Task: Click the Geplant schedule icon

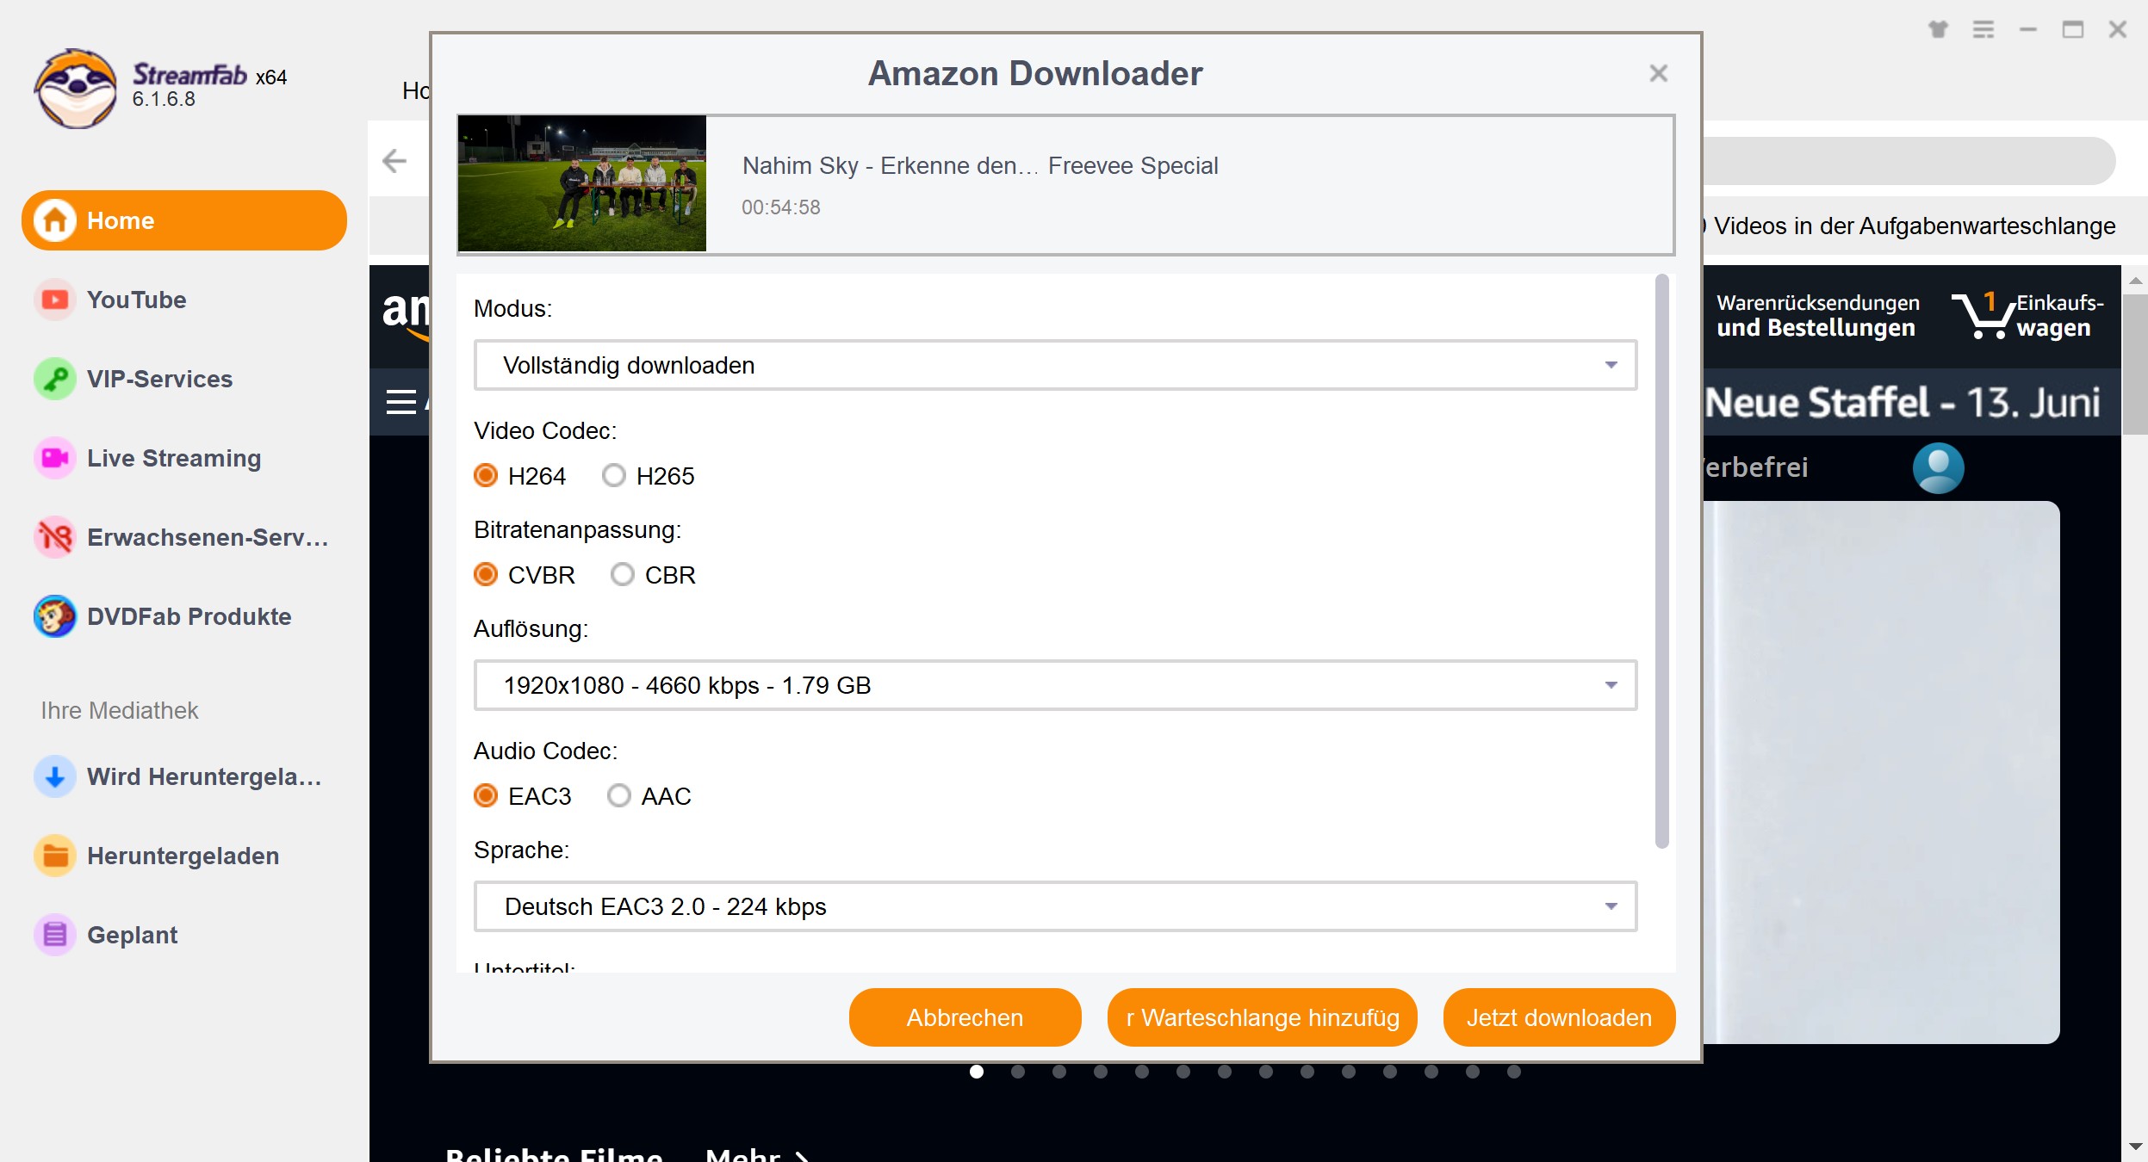Action: pyautogui.click(x=55, y=935)
